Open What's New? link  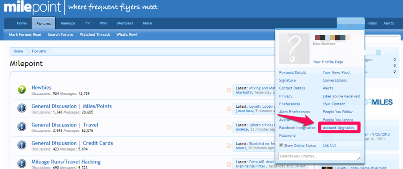tap(127, 35)
